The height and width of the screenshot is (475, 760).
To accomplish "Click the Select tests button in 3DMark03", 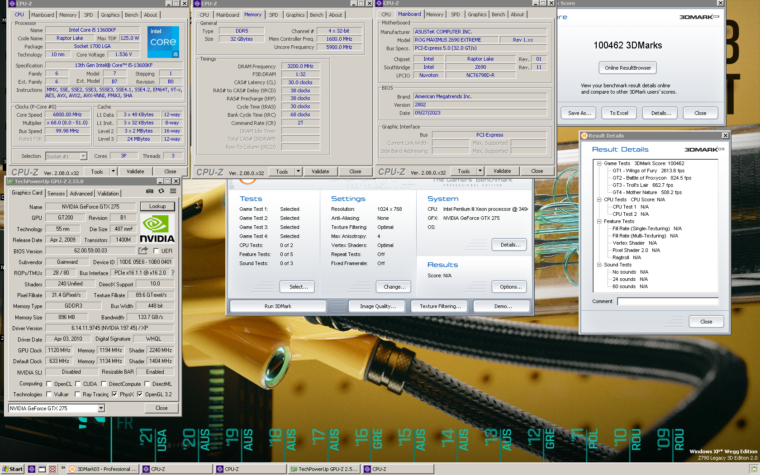I will [x=298, y=287].
